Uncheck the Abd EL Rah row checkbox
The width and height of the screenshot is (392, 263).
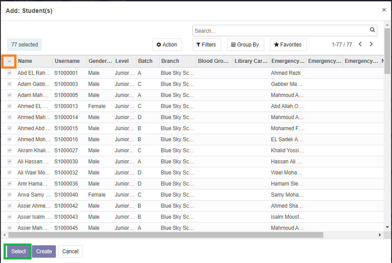click(9, 73)
